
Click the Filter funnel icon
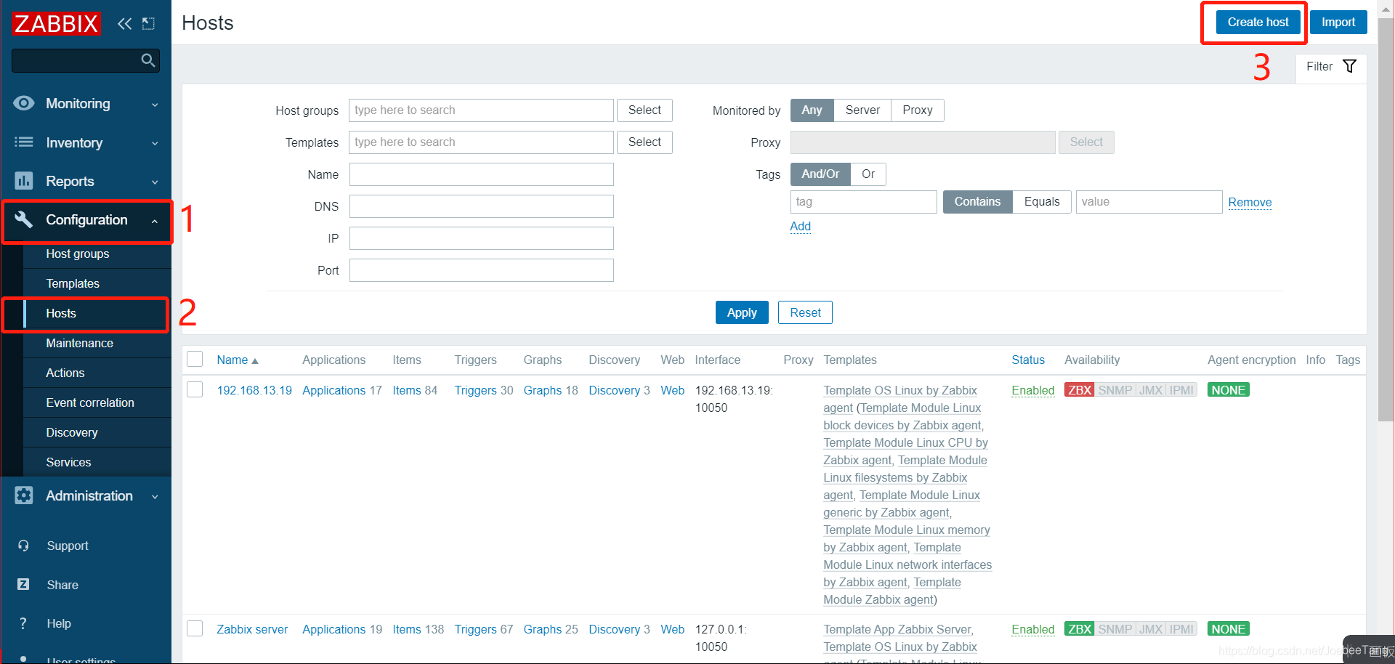(1349, 66)
